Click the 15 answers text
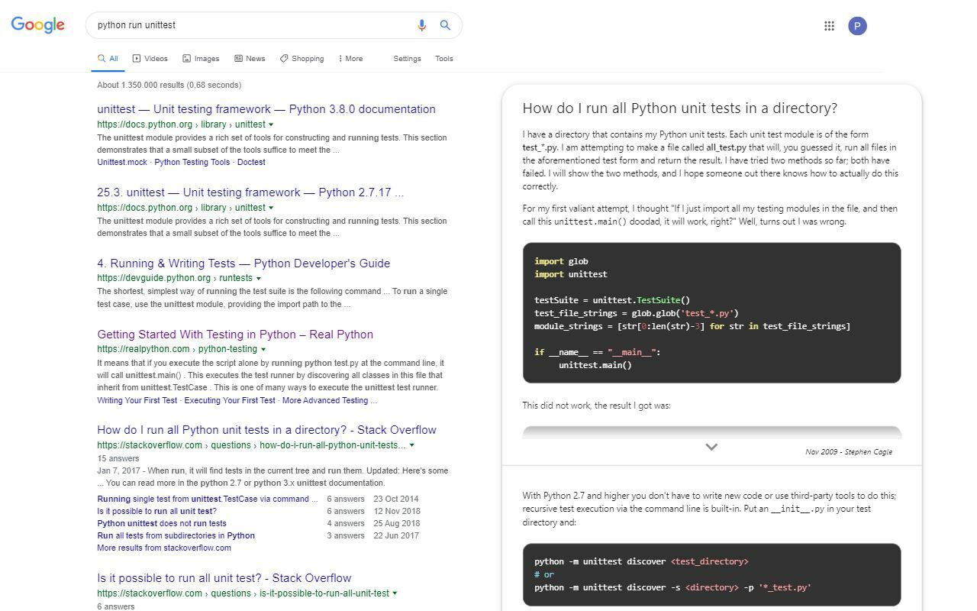The width and height of the screenshot is (977, 611). pyautogui.click(x=118, y=458)
